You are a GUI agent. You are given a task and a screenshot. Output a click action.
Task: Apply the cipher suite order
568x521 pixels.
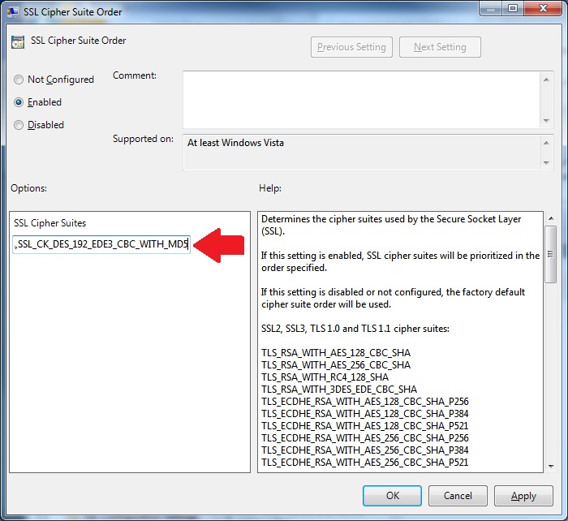pyautogui.click(x=523, y=496)
